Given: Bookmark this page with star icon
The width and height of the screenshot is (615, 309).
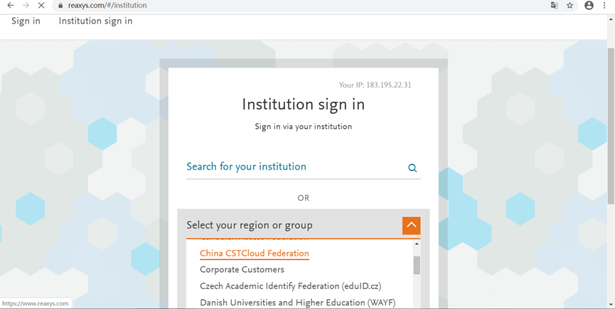Looking at the screenshot, I should coord(570,5).
